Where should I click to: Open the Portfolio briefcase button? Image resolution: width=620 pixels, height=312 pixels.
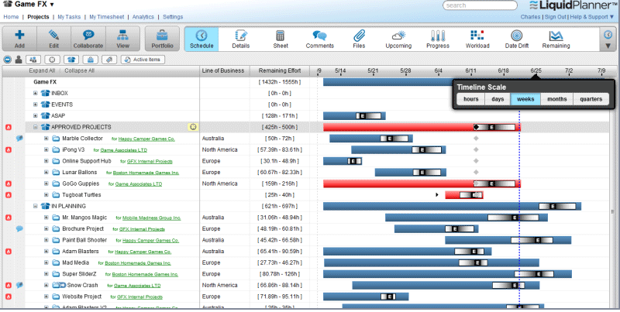(x=162, y=39)
